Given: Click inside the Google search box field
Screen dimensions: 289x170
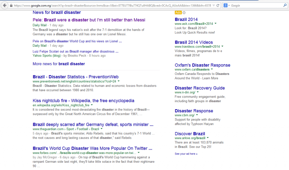Looking at the screenshot, I should click(255, 6).
